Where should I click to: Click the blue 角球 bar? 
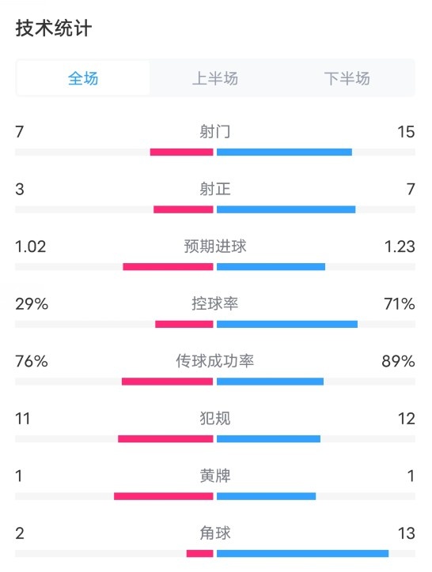[x=302, y=553]
